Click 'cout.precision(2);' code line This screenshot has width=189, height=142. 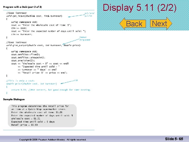[23, 60]
